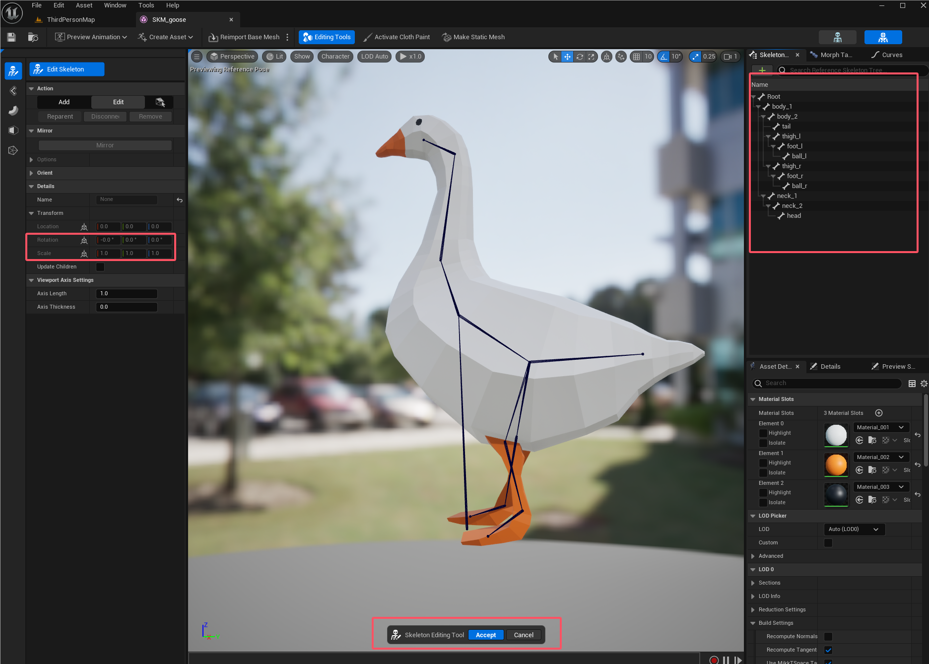The width and height of the screenshot is (929, 664).
Task: Browse to Material_002 in Content Browser
Action: coord(872,470)
